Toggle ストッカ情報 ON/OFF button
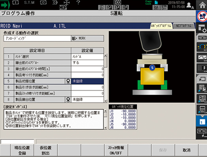Screen dimensions: 207x157 coord(116,150)
